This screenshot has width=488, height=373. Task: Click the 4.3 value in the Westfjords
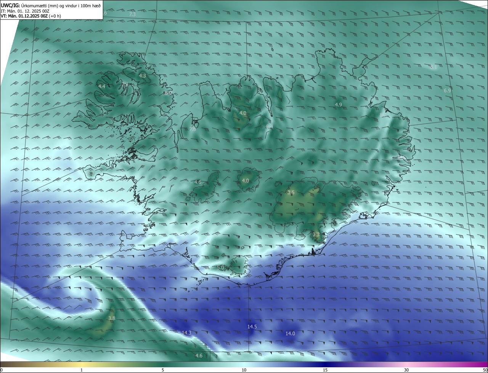(x=142, y=76)
